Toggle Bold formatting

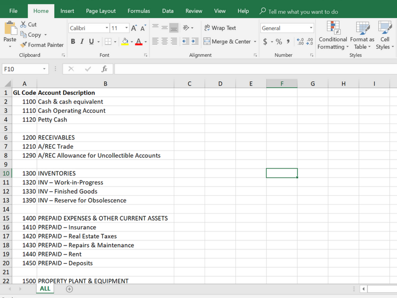(x=73, y=41)
